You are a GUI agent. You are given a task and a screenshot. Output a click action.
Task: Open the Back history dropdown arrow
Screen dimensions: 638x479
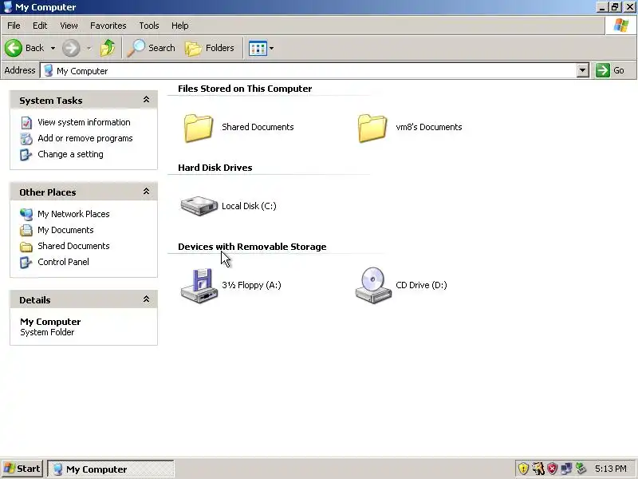(53, 48)
